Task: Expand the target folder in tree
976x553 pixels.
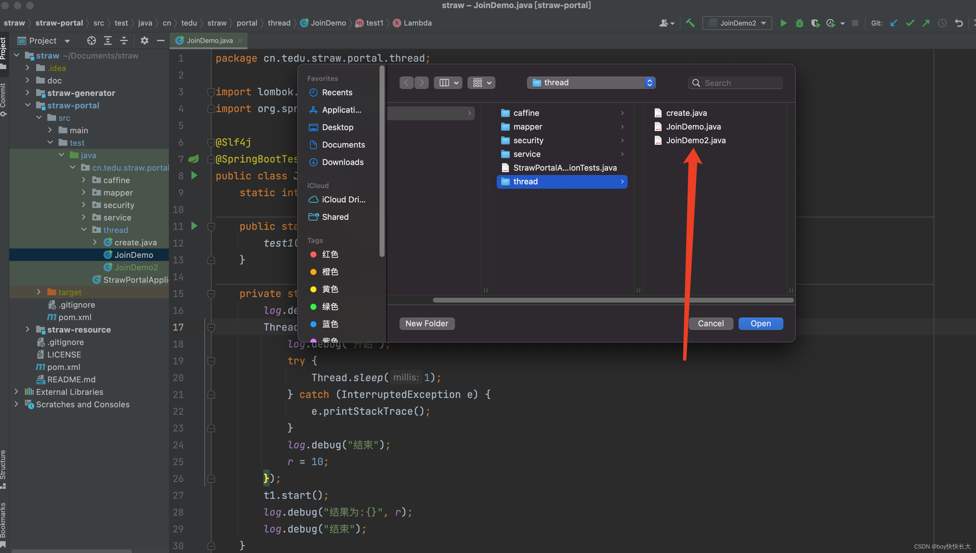Action: [39, 292]
